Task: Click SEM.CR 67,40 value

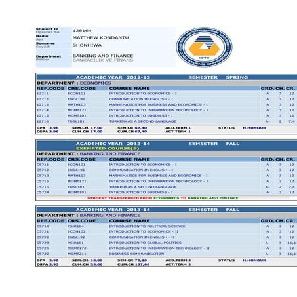Action: point(132,128)
